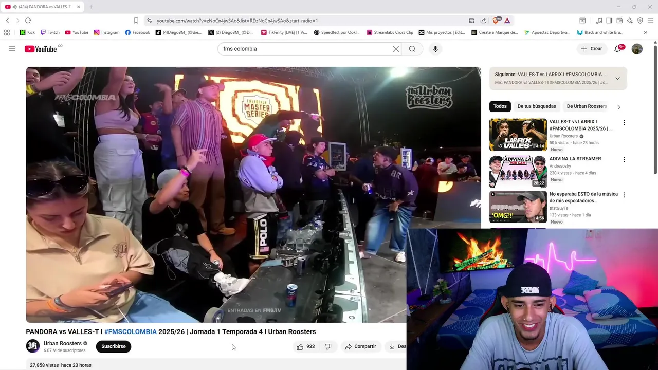Open the Brave VPN shield icon
The width and height of the screenshot is (658, 370).
coord(640,21)
